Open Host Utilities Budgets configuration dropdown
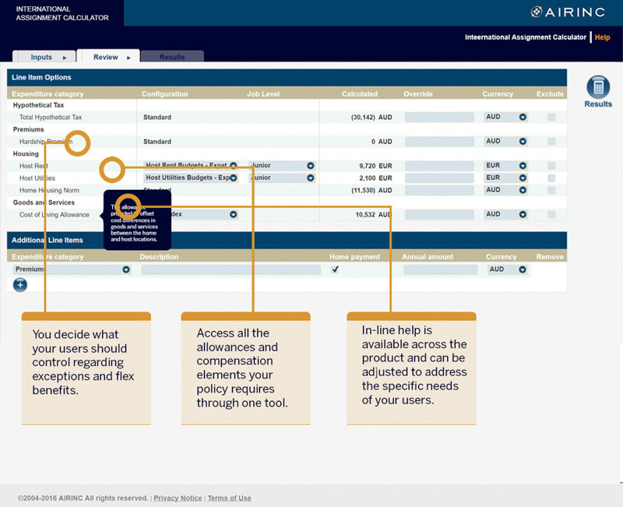The height and width of the screenshot is (507, 623). 191,178
